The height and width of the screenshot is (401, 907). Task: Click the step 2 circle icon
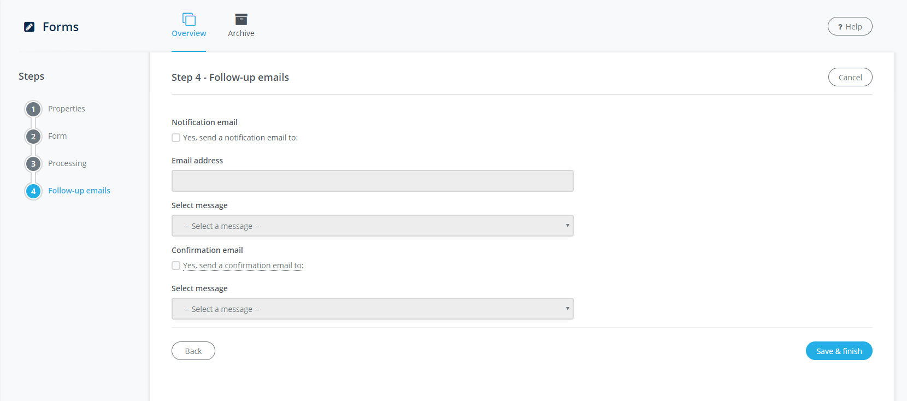[33, 137]
